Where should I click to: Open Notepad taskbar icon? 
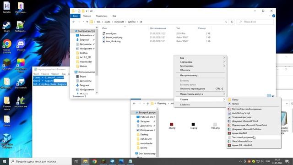(x=130, y=161)
